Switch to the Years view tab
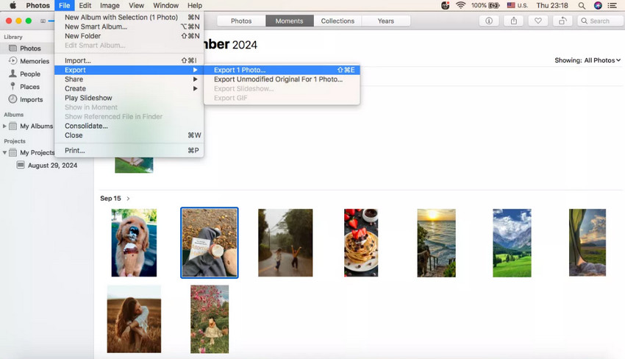625x359 pixels. tap(386, 21)
